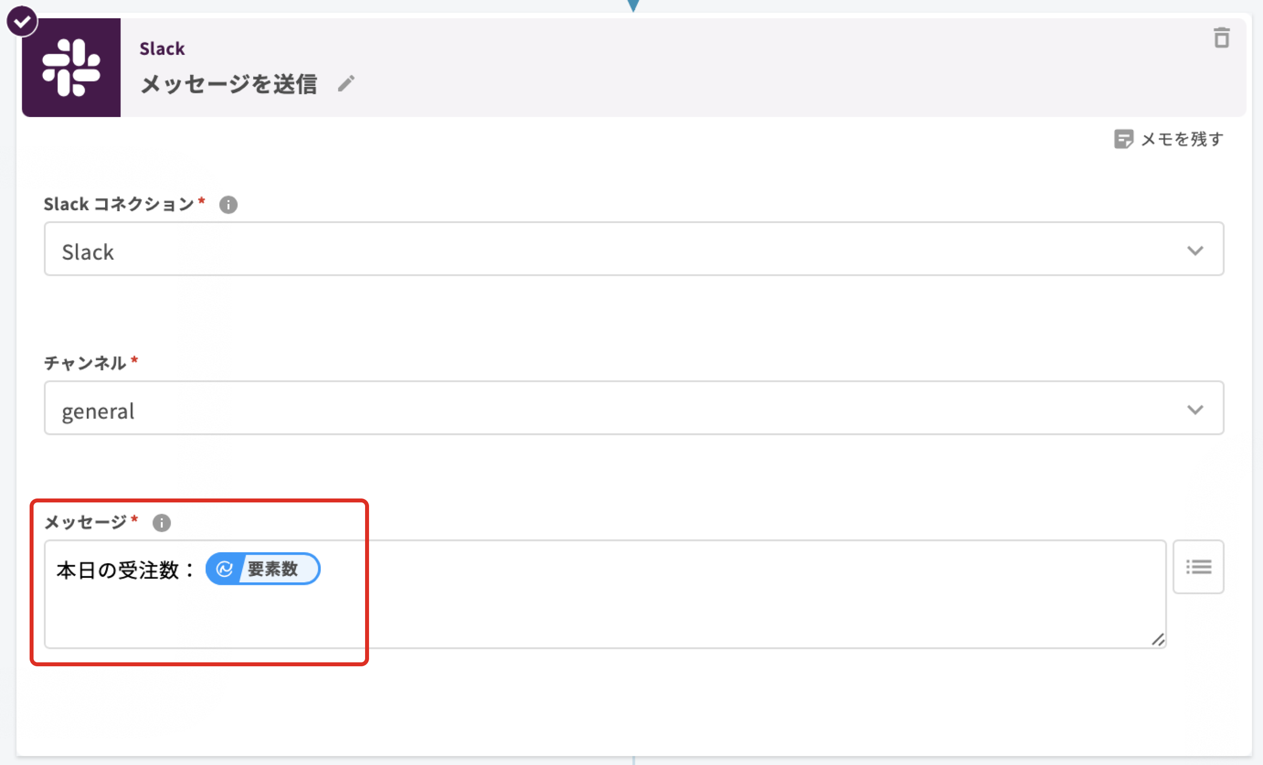Click the step checkmark status badge
Screen dimensions: 1263x765
coord(22,21)
